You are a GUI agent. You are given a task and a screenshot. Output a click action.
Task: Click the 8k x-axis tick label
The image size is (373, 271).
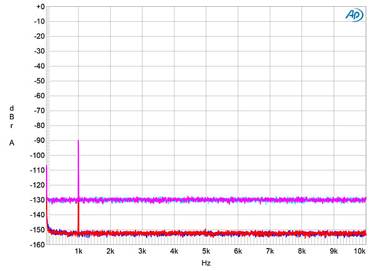(x=302, y=251)
